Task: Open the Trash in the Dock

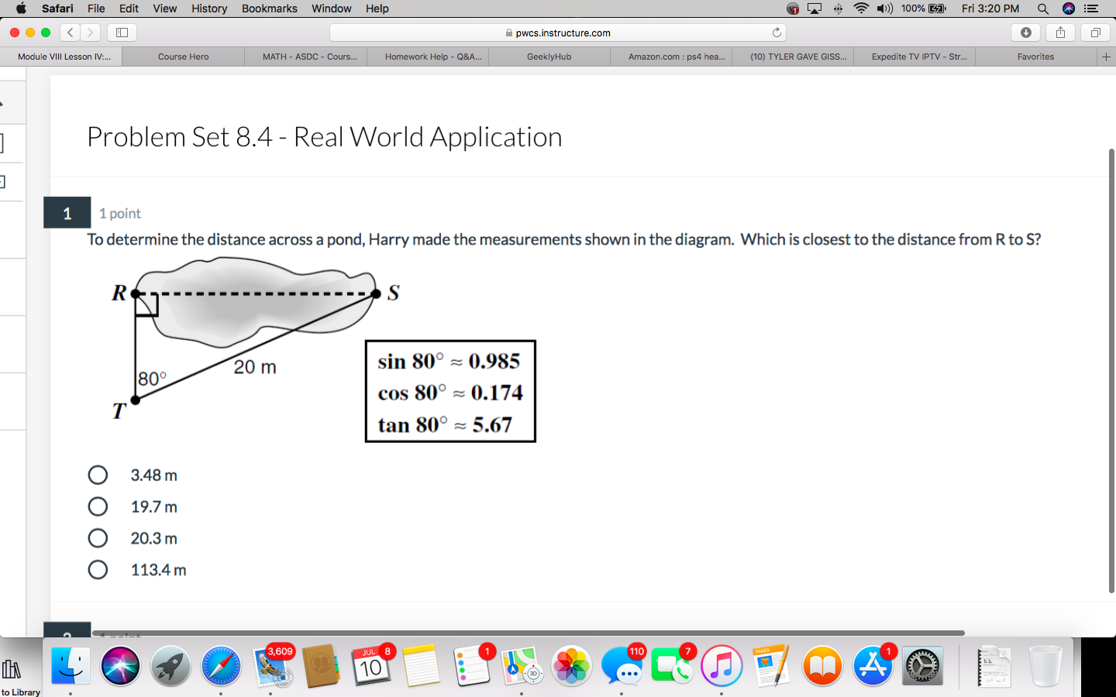Action: (1045, 664)
